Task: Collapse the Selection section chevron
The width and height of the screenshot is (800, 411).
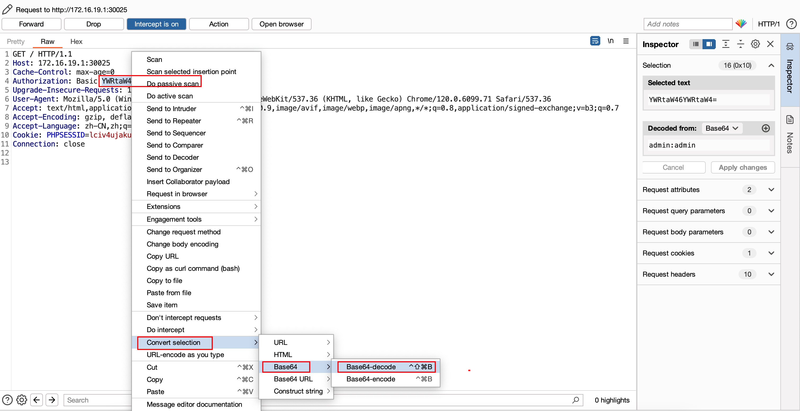Action: click(771, 65)
